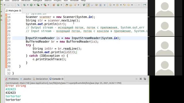
Task: Click the External Tools run icon
Action: (45, 5)
